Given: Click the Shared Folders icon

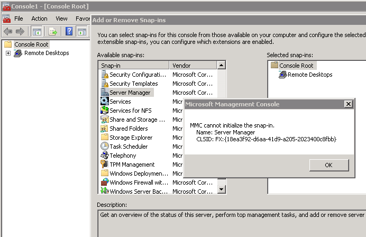Looking at the screenshot, I should (104, 129).
